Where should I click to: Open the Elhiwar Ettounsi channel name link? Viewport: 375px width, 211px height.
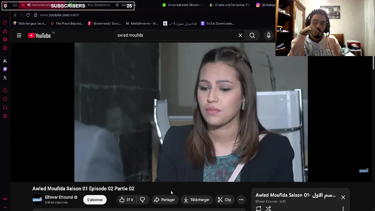click(59, 197)
